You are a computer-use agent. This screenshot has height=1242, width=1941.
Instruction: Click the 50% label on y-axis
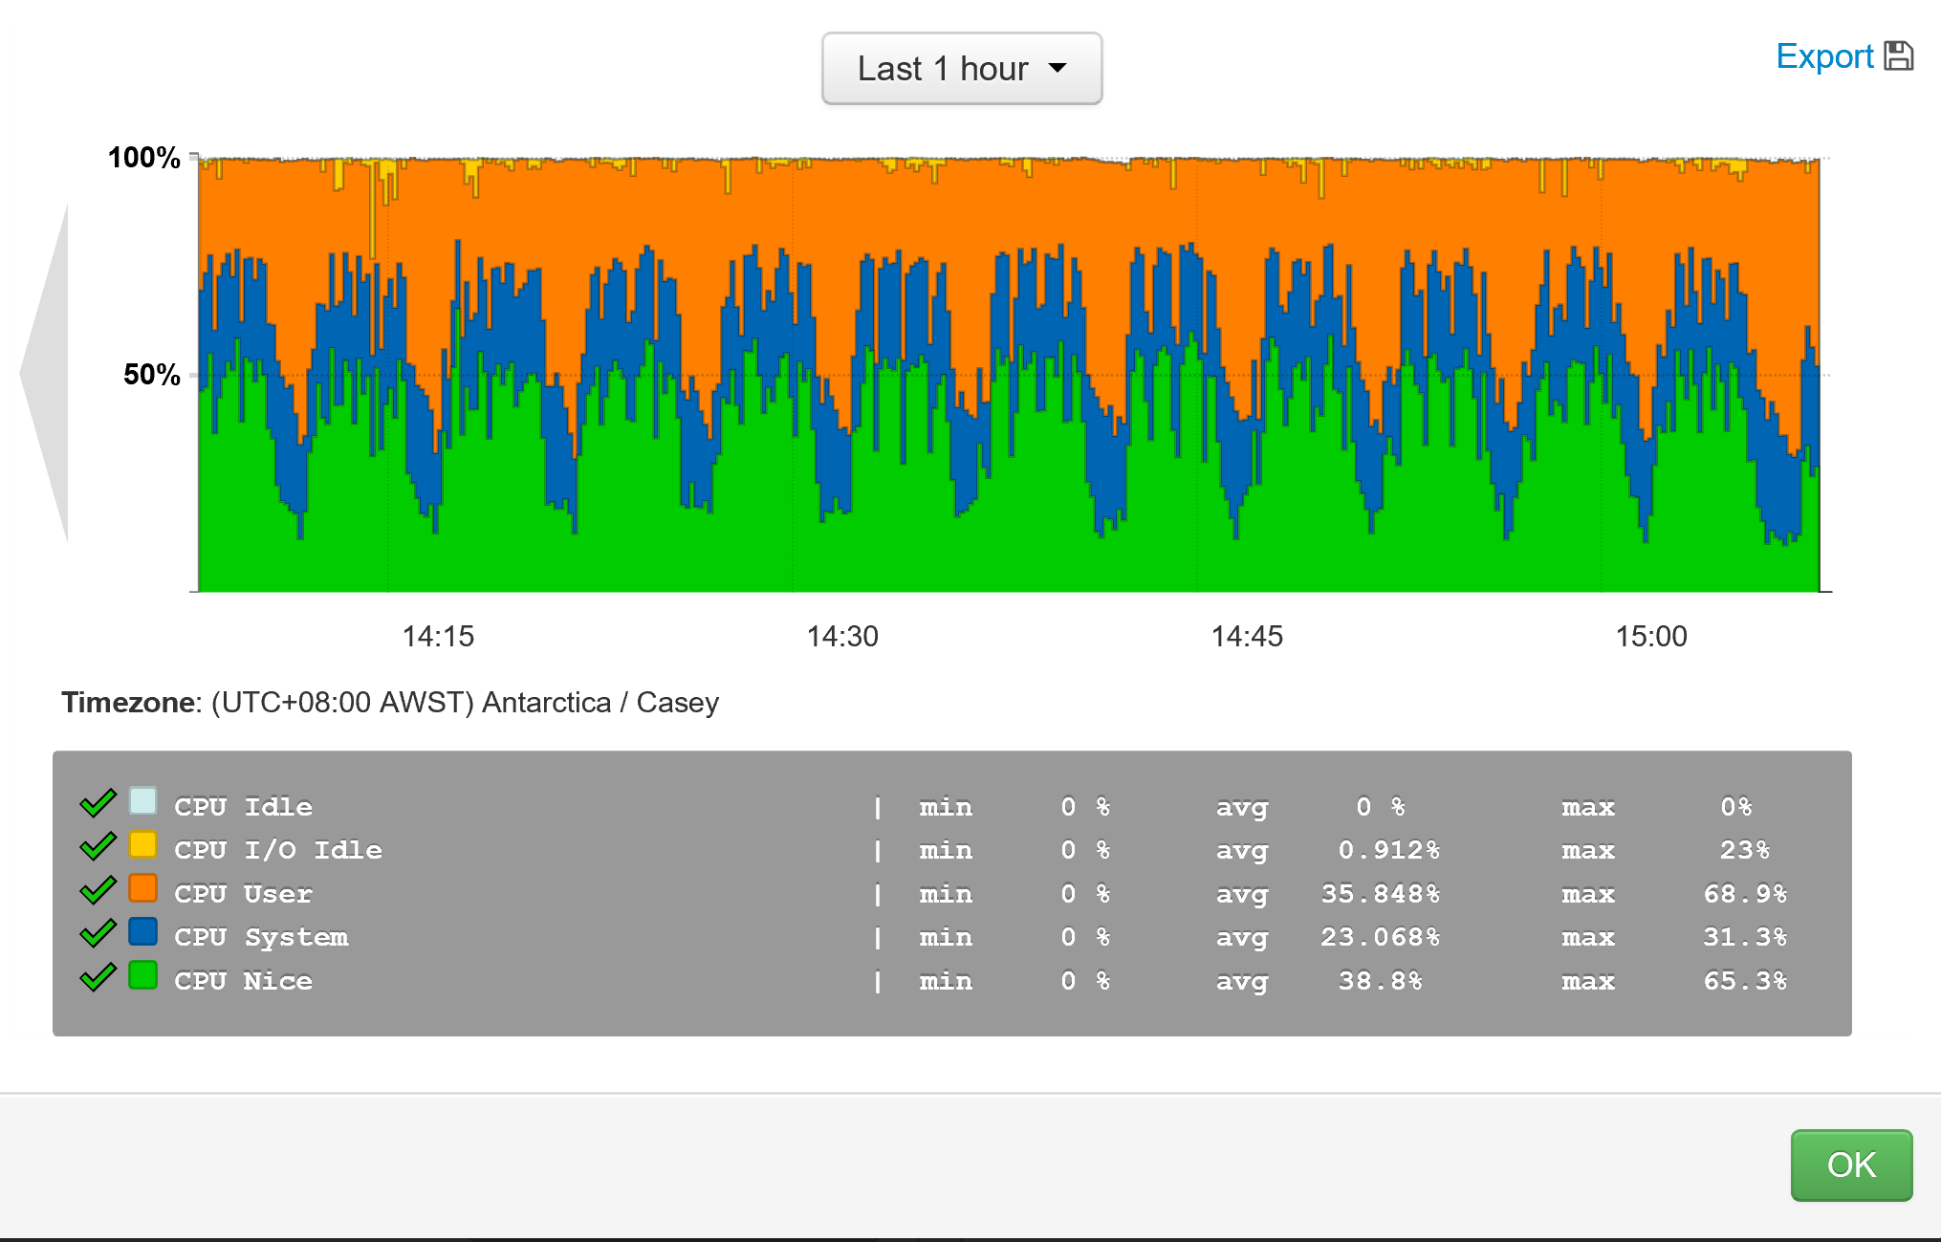point(151,375)
